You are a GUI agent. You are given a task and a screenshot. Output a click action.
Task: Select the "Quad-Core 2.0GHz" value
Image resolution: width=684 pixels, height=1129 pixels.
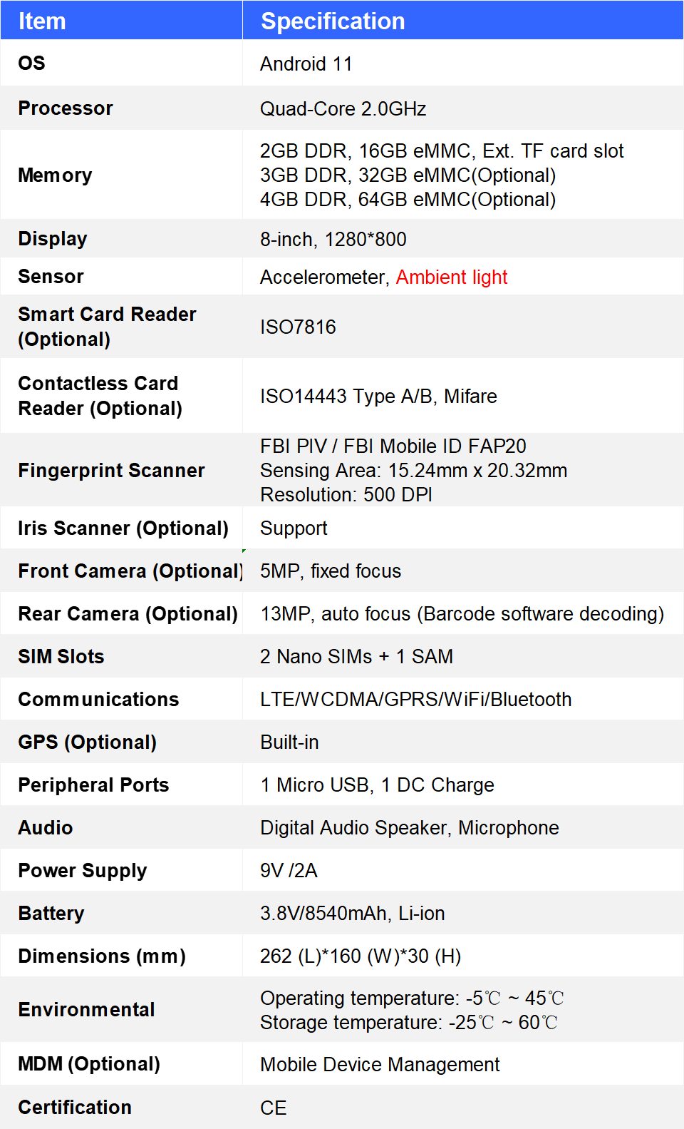(343, 109)
